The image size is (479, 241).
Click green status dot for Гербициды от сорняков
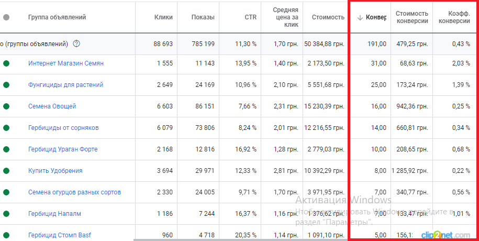6,127
